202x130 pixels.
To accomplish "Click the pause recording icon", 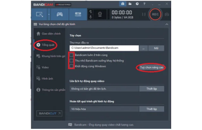I will coord(144,14).
